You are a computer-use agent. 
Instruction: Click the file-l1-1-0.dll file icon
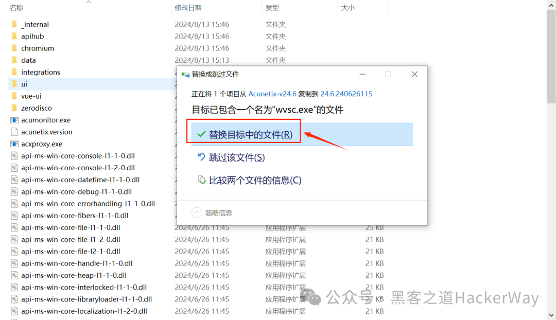click(x=14, y=227)
